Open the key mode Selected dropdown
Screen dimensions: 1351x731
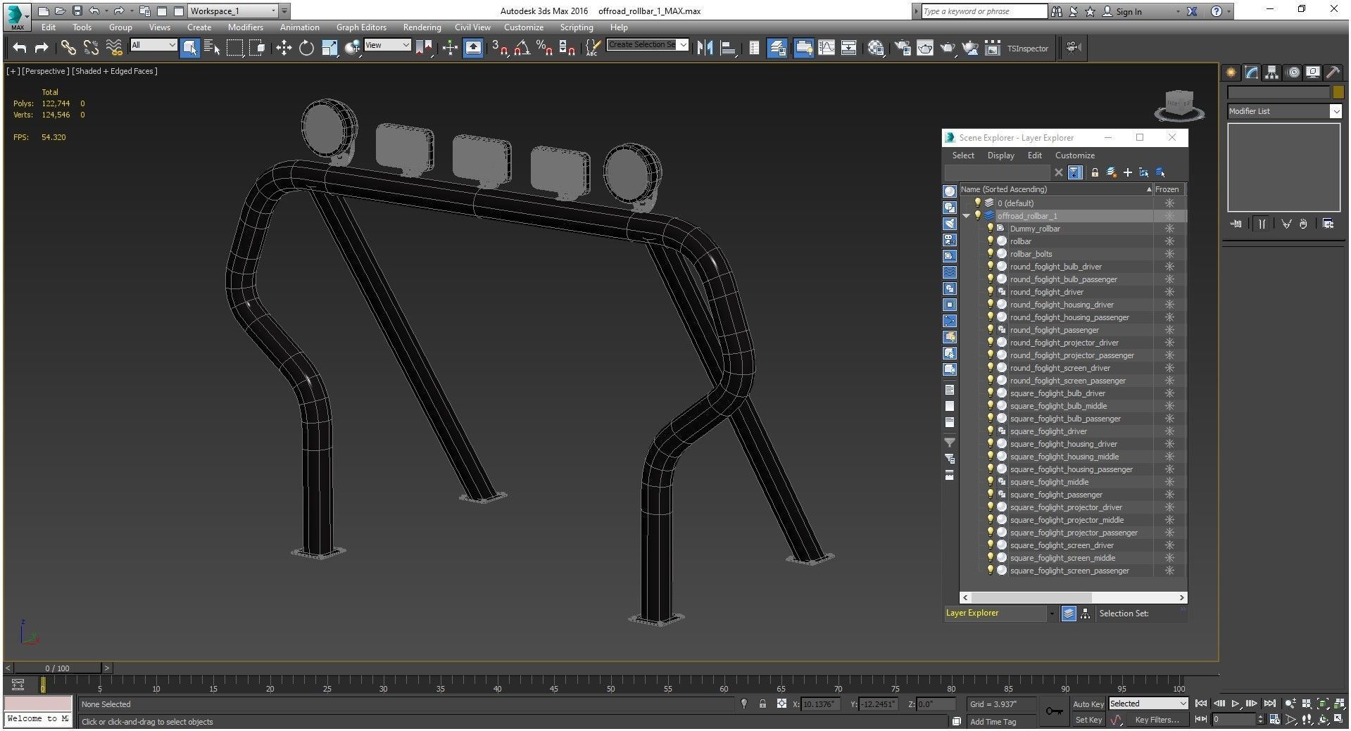1148,704
